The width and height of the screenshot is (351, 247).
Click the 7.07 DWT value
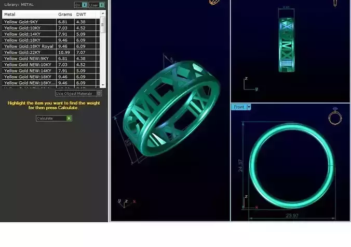point(80,52)
